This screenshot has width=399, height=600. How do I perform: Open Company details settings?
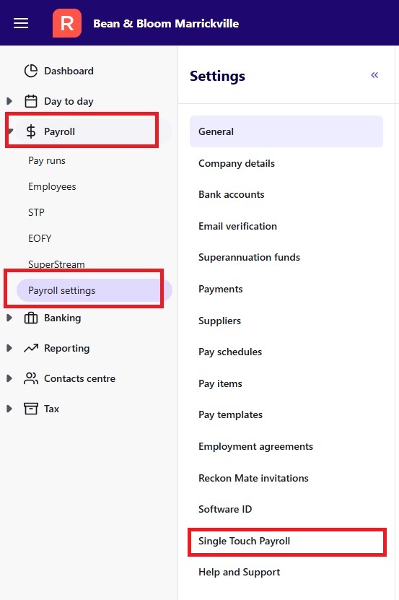(x=237, y=163)
